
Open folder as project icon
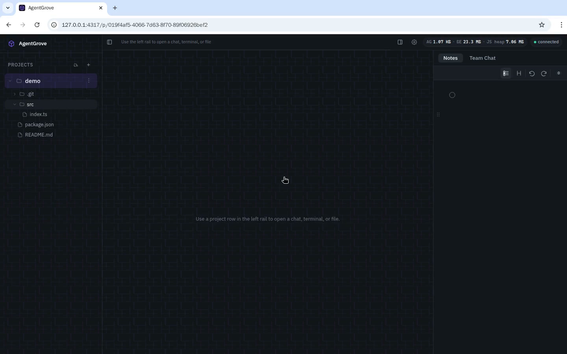(x=76, y=65)
